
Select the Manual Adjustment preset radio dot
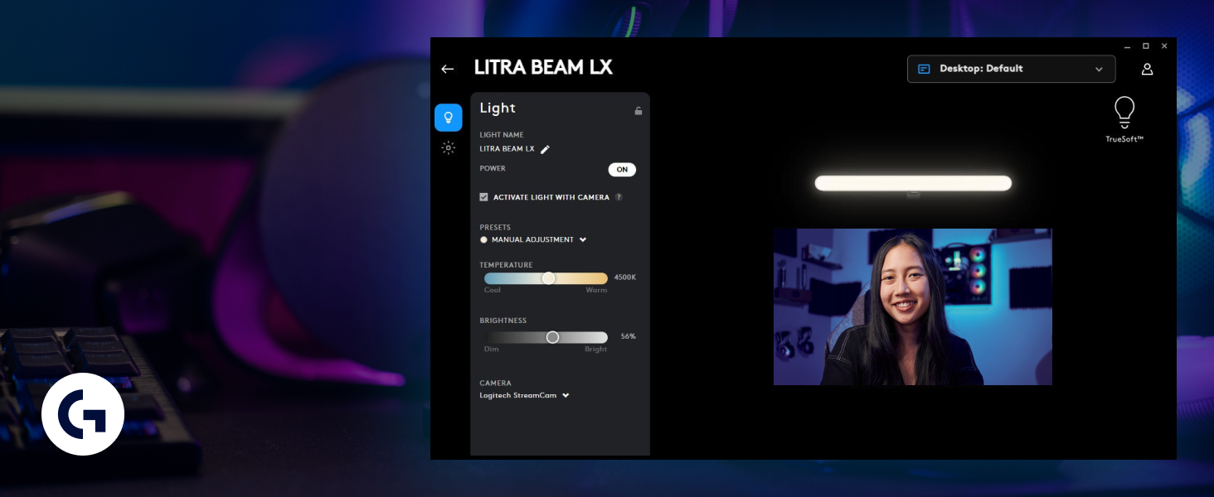point(484,239)
